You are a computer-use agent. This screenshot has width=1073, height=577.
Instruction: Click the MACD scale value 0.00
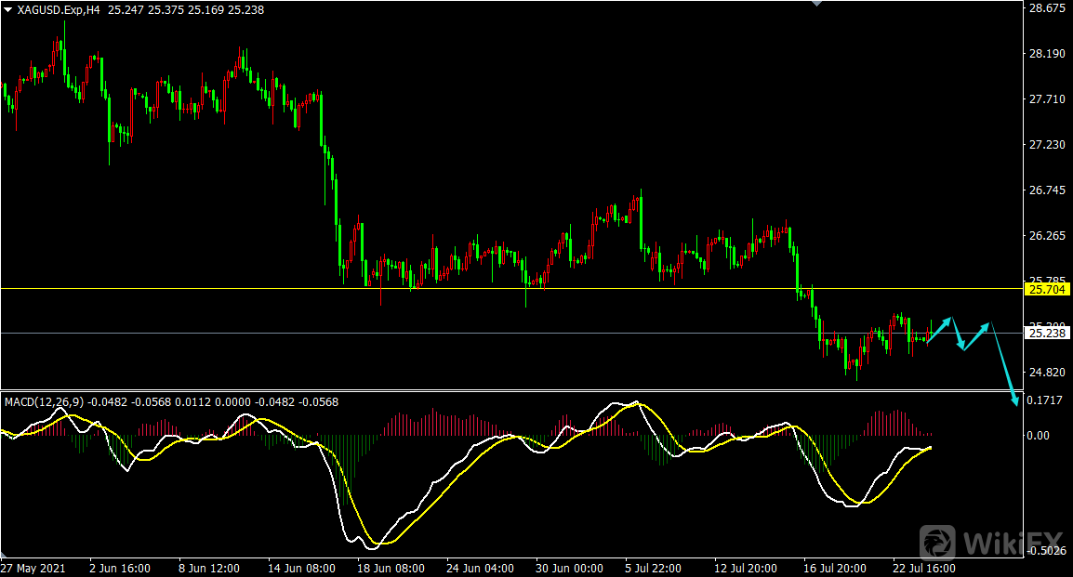[x=1040, y=435]
